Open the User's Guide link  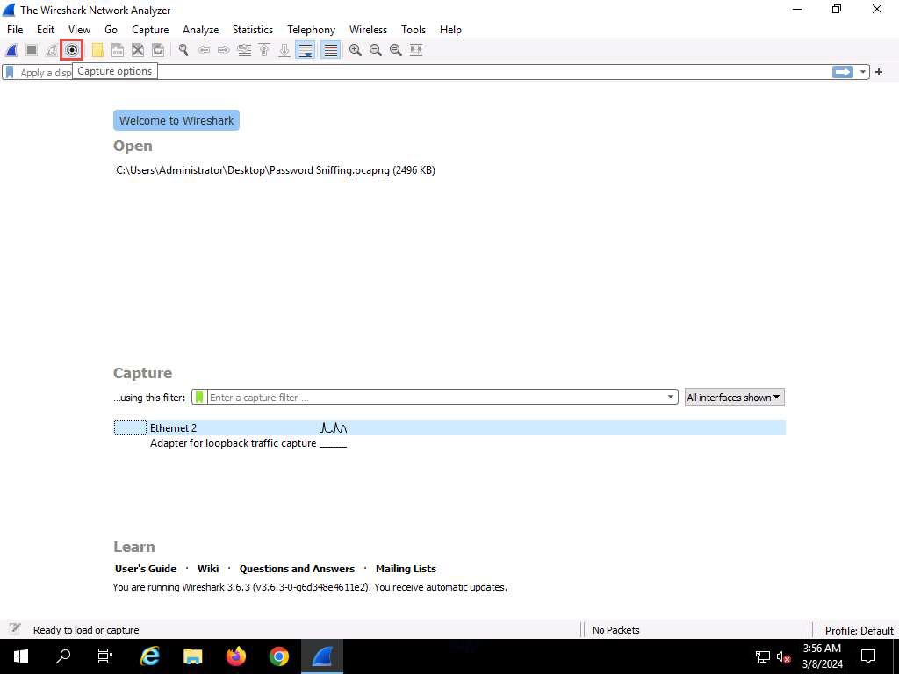[x=146, y=569]
